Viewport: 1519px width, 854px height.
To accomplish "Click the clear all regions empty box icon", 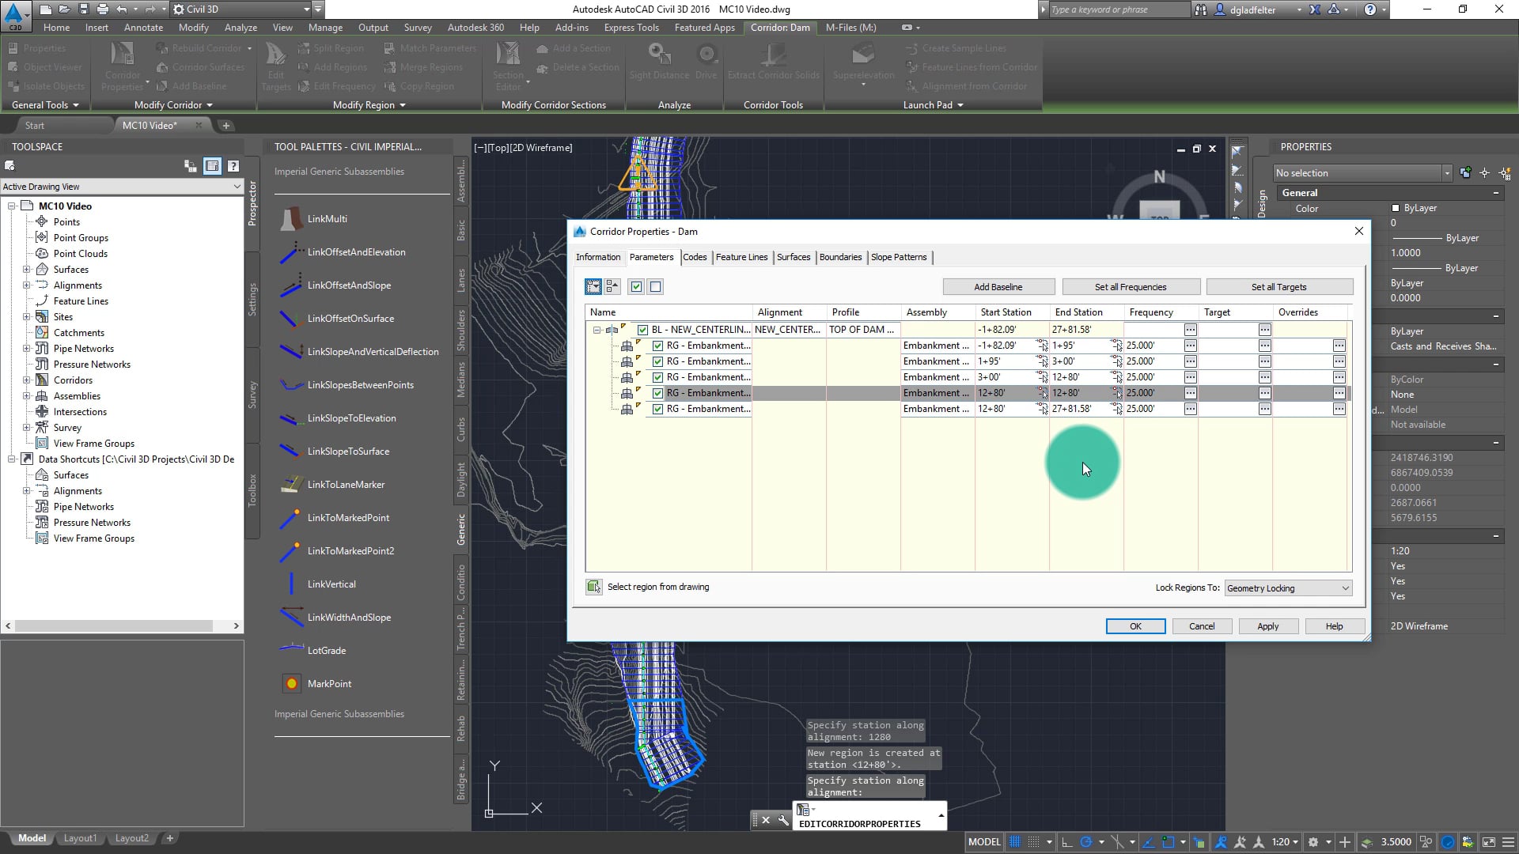I will pyautogui.click(x=655, y=287).
